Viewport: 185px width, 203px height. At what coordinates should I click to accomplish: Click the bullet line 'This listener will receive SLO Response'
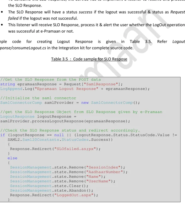pyautogui.click(x=97, y=25)
